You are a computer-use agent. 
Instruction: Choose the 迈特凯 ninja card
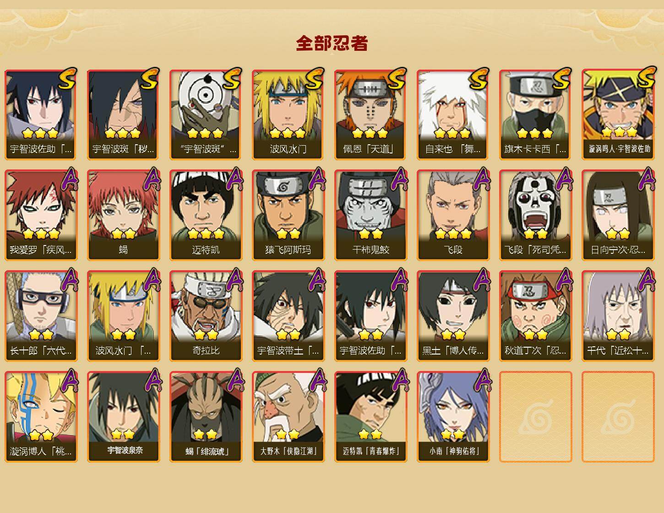206,215
